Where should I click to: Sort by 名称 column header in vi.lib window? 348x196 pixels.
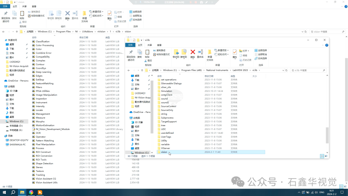pyautogui.click(x=159, y=76)
